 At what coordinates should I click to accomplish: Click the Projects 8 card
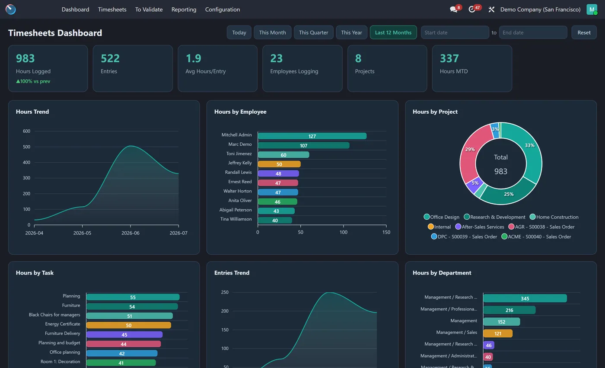click(387, 68)
